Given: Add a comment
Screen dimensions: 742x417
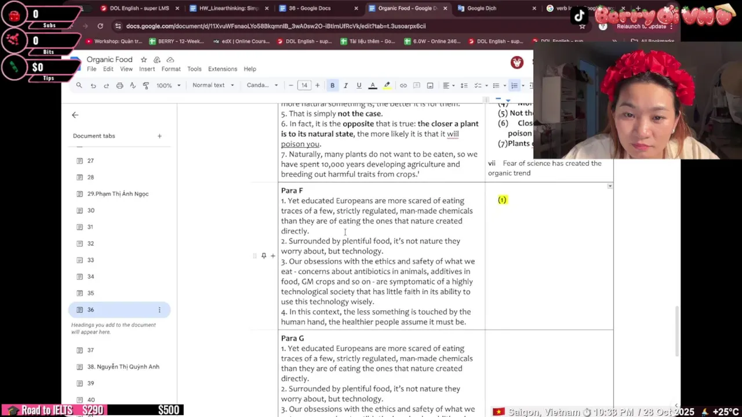Looking at the screenshot, I should [x=416, y=85].
